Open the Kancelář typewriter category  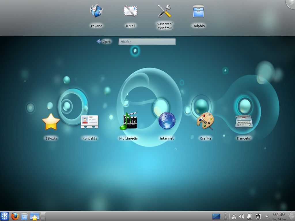point(244,121)
